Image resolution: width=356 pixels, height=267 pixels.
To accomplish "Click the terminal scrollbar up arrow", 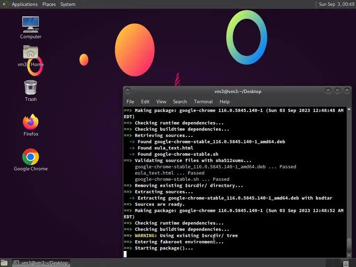I will pos(349,110).
